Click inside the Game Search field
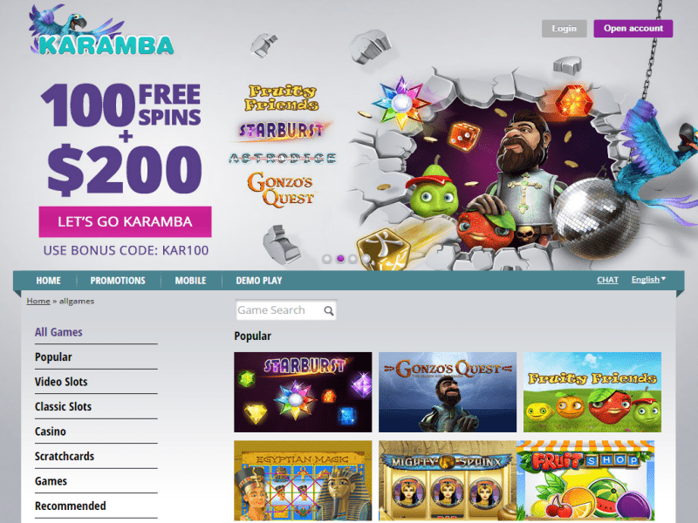Viewport: 698px width, 523px height. tap(286, 310)
